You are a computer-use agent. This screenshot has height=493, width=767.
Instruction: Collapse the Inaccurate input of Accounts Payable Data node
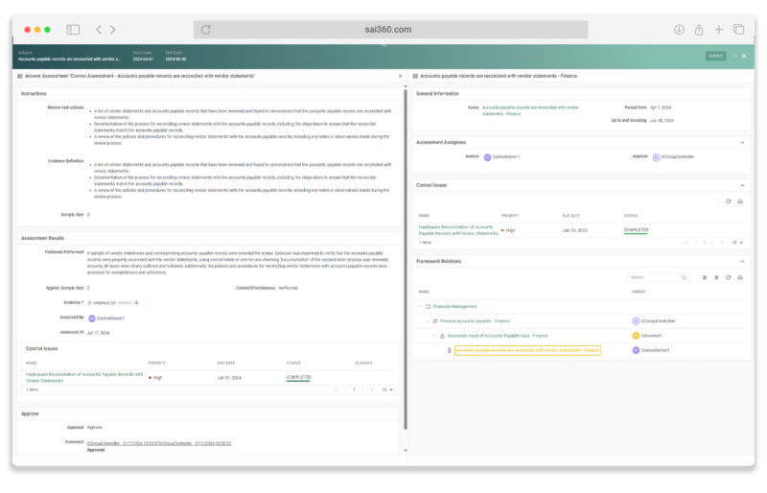tap(433, 336)
